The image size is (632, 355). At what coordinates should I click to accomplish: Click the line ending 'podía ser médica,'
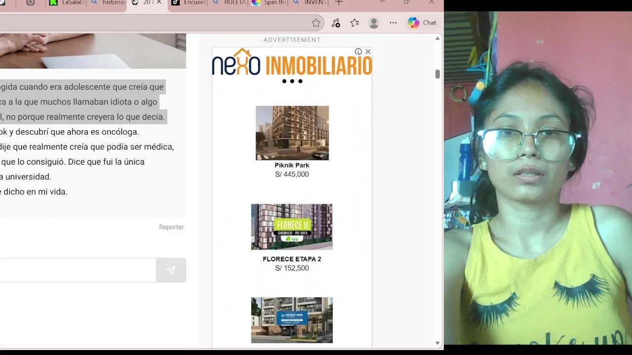87,146
